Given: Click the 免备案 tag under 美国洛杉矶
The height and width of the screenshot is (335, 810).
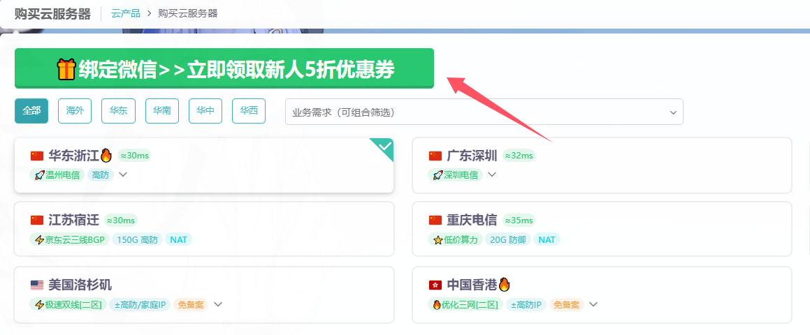Looking at the screenshot, I should coord(191,304).
